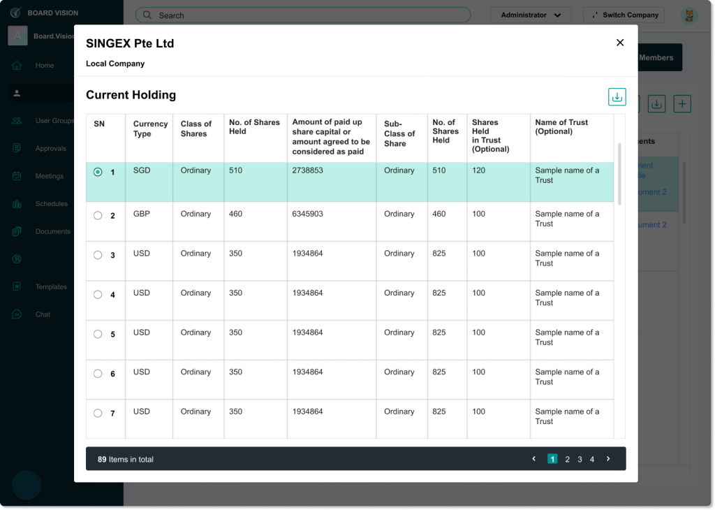
Task: Go to next page of holdings
Action: (x=608, y=459)
